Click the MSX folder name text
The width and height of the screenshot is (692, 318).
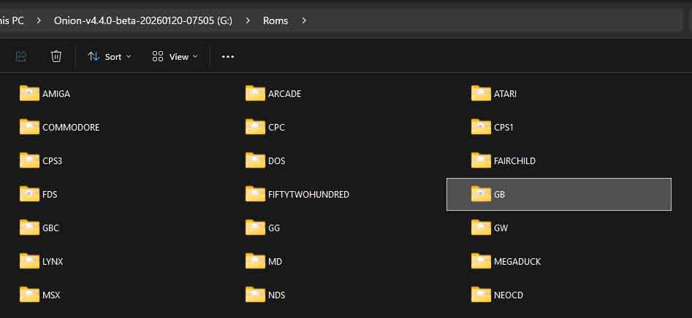point(51,295)
